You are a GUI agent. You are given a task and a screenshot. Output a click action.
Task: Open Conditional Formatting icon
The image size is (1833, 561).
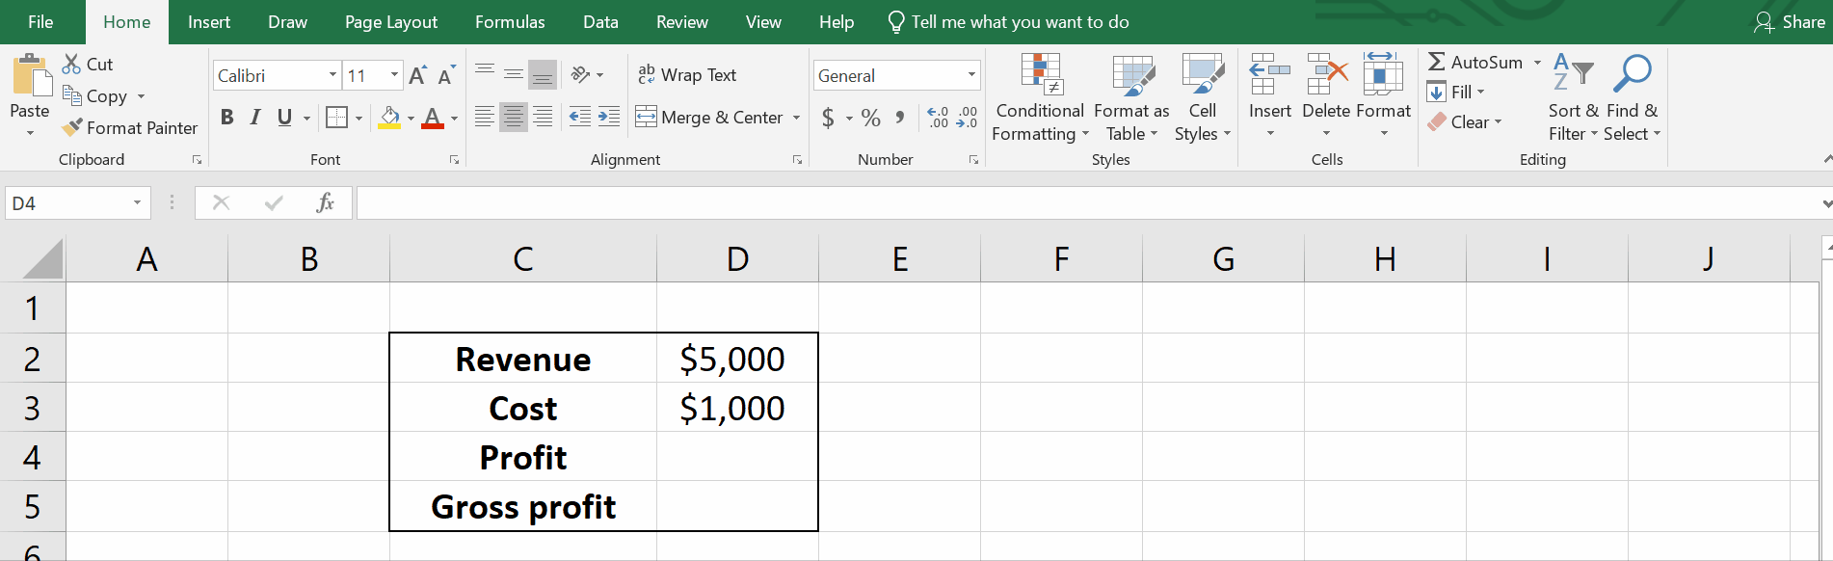(1041, 75)
